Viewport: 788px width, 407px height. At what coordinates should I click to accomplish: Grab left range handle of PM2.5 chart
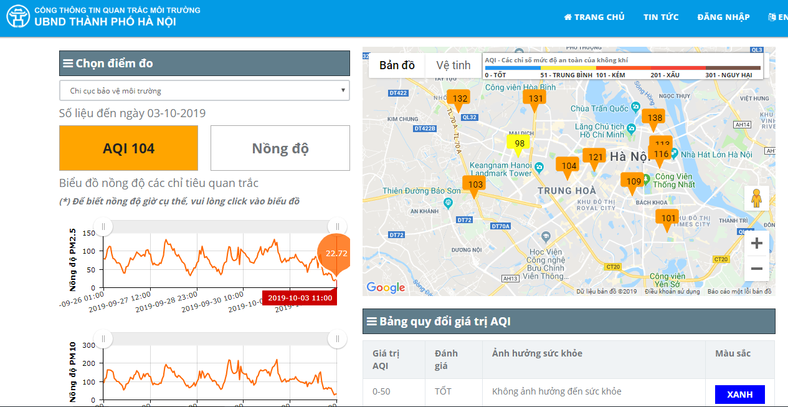pos(103,226)
